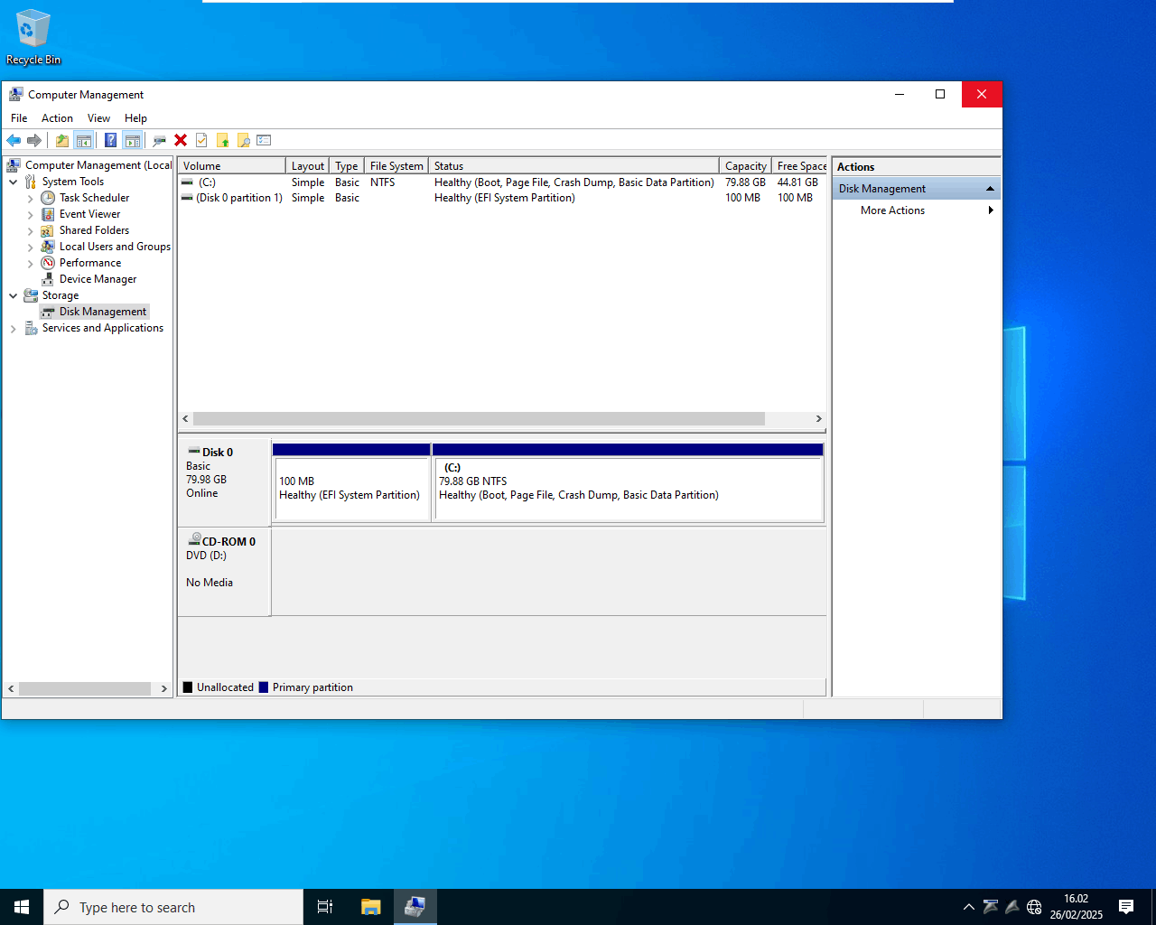Click the CD-ROM 0 label box
The width and height of the screenshot is (1156, 925).
[x=224, y=572]
